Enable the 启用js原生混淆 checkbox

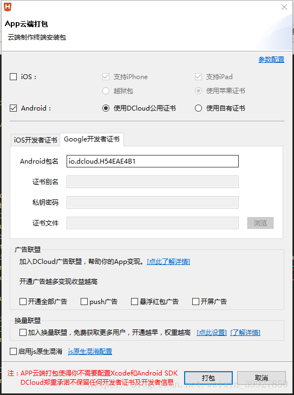coord(13,352)
